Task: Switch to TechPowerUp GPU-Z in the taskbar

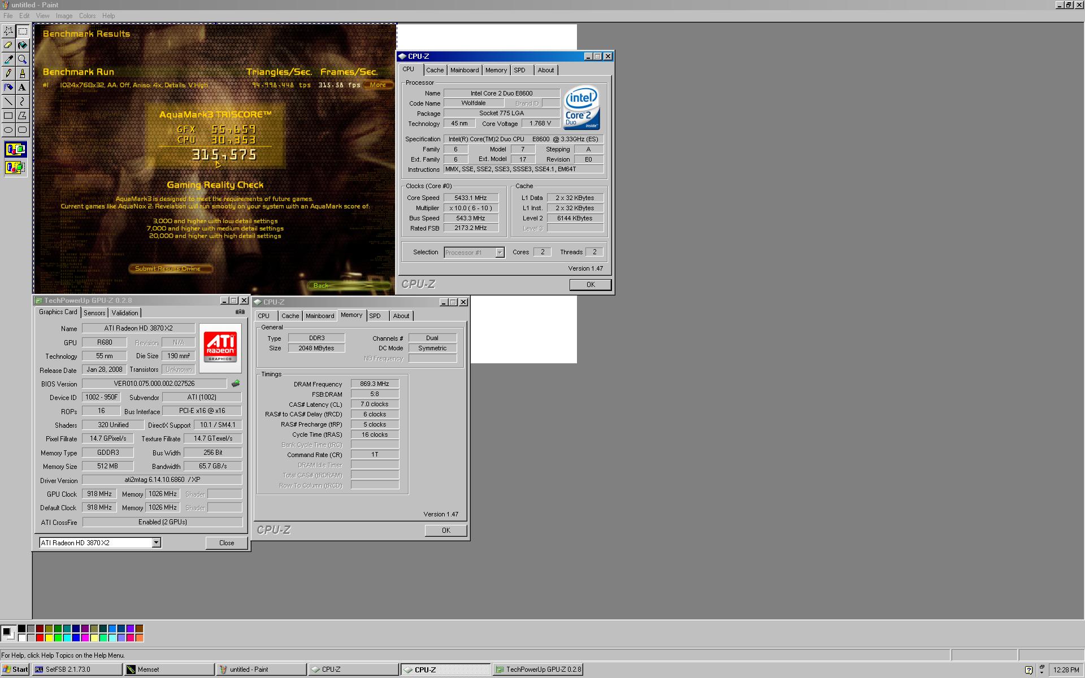Action: pyautogui.click(x=537, y=670)
